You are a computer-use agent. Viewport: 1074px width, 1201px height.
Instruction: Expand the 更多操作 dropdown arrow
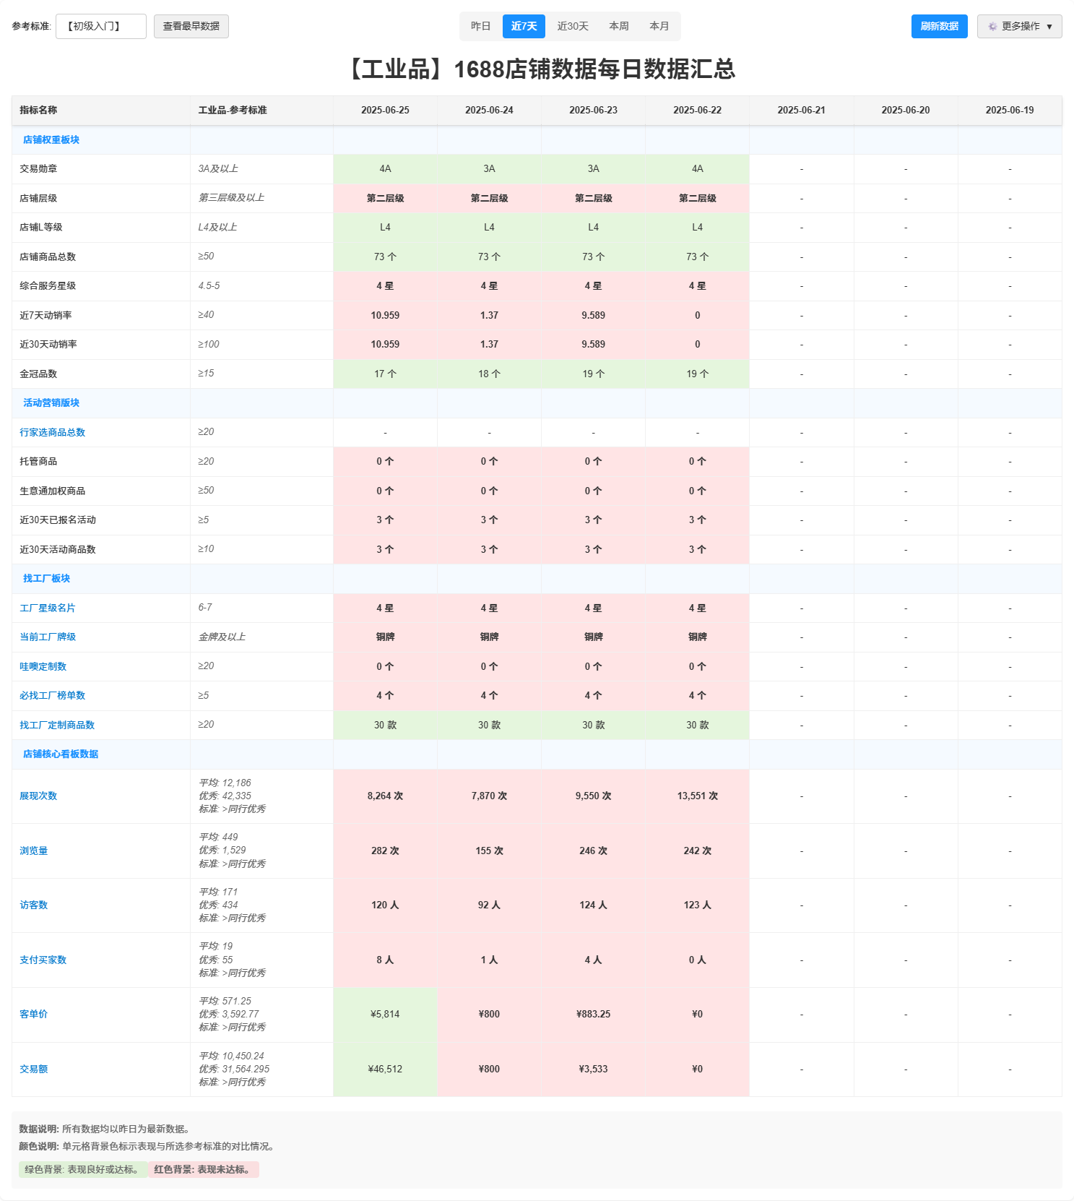coord(1049,27)
